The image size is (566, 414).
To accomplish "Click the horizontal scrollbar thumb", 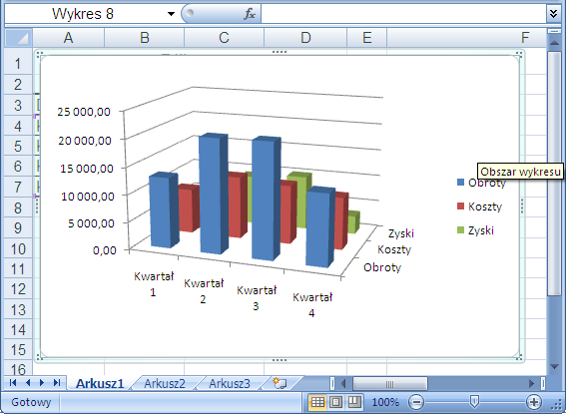I will [390, 383].
